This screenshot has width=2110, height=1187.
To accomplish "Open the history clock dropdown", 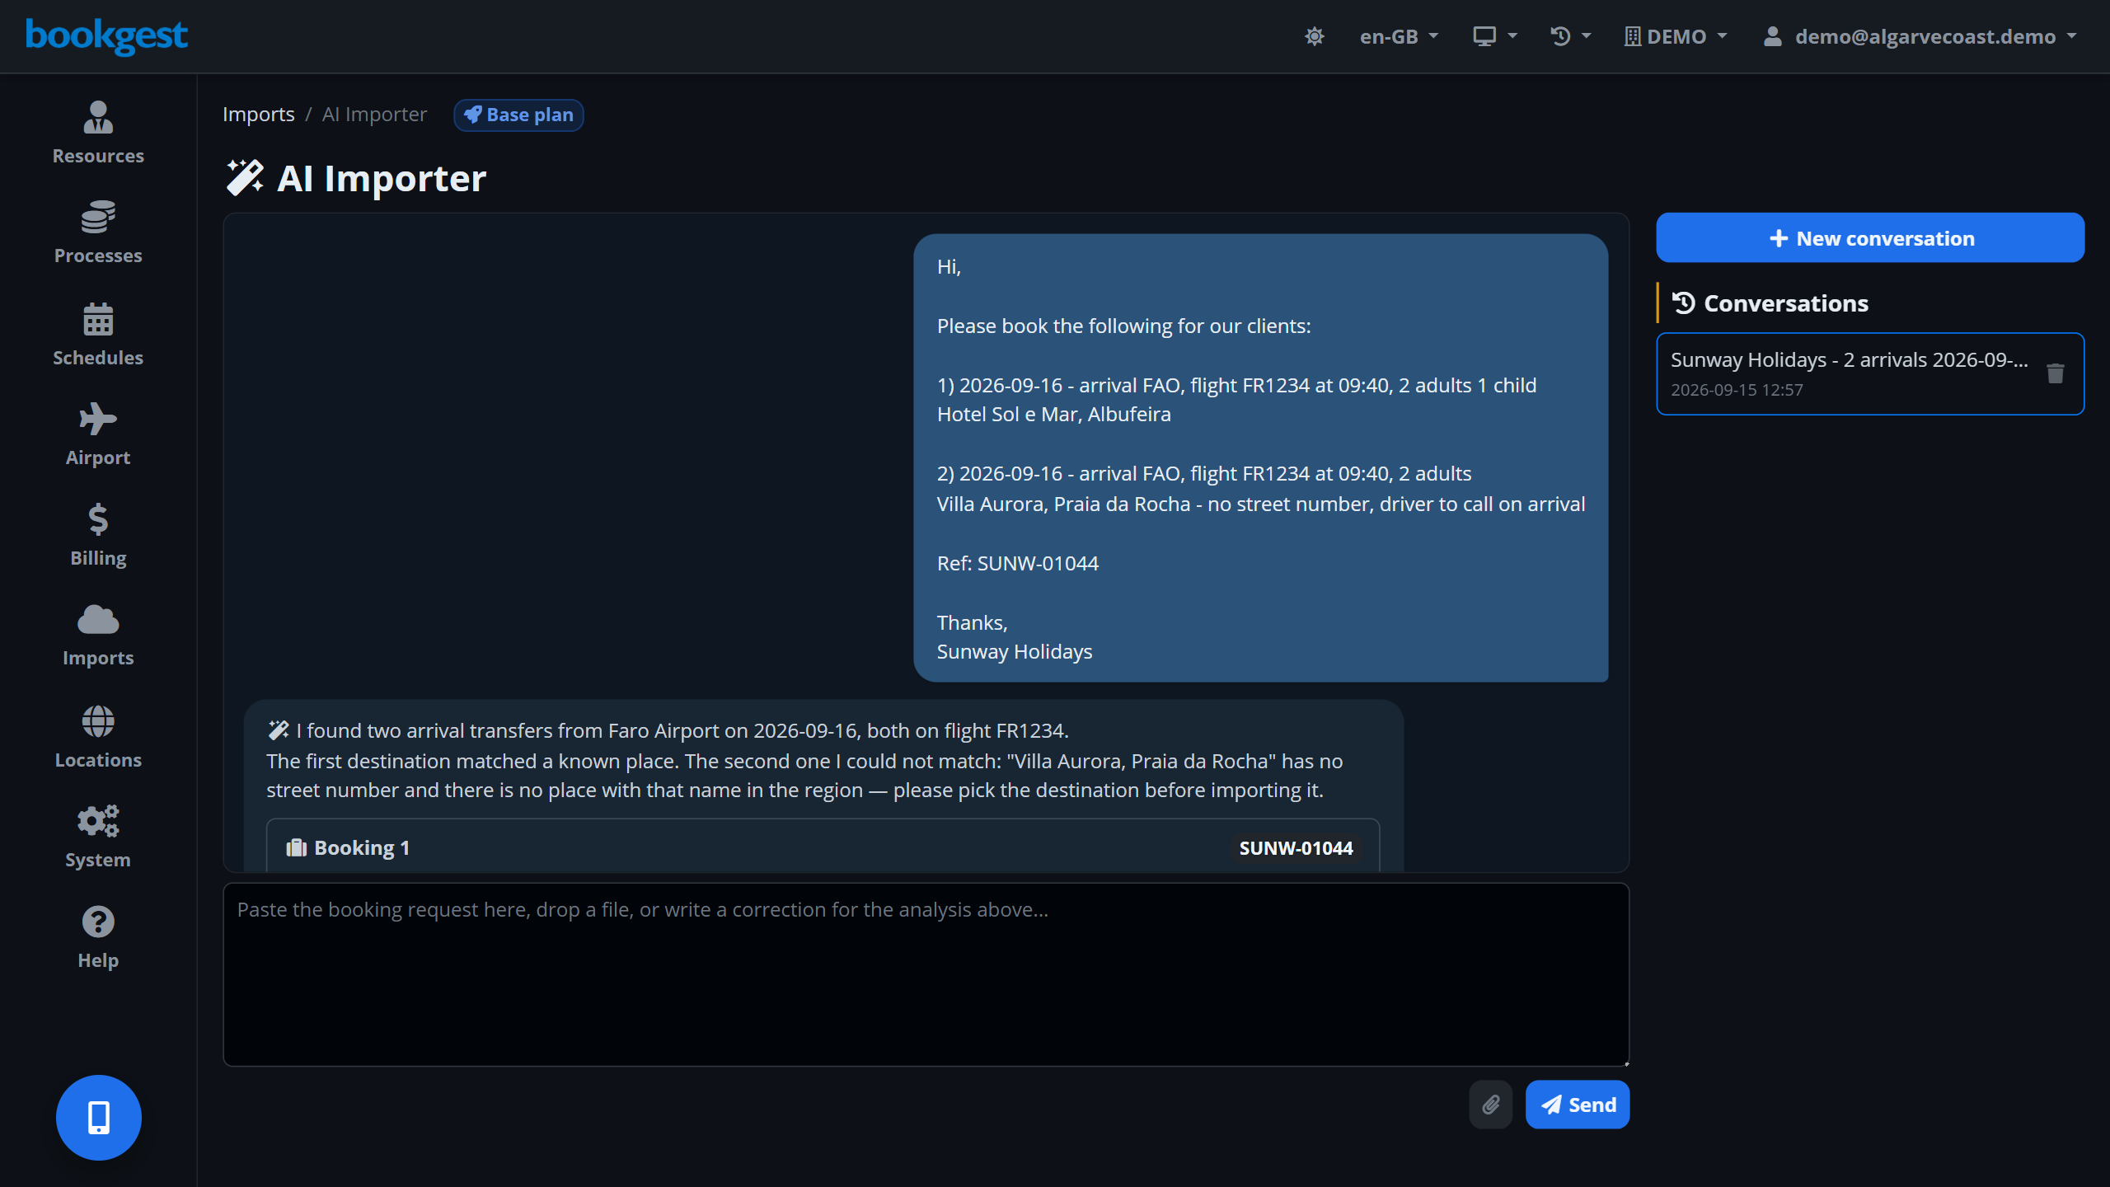I will click(x=1570, y=36).
